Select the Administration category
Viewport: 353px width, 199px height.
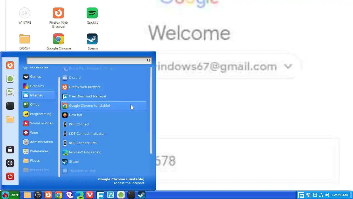[x=38, y=142]
